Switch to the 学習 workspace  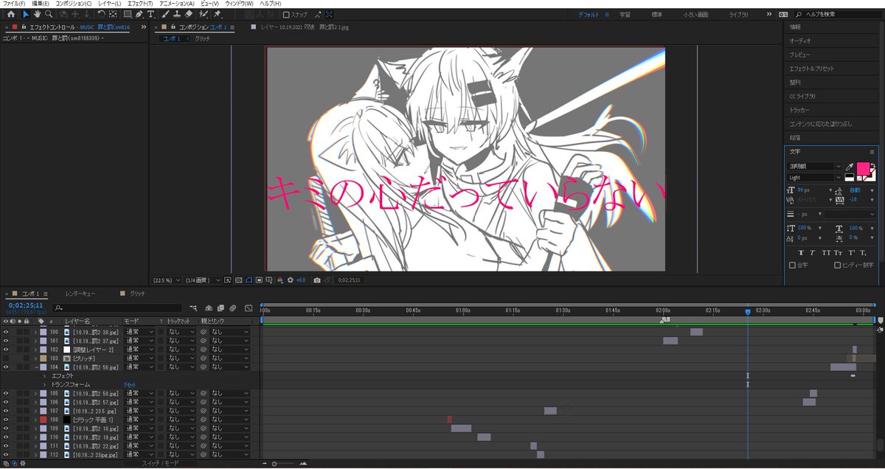click(x=625, y=14)
